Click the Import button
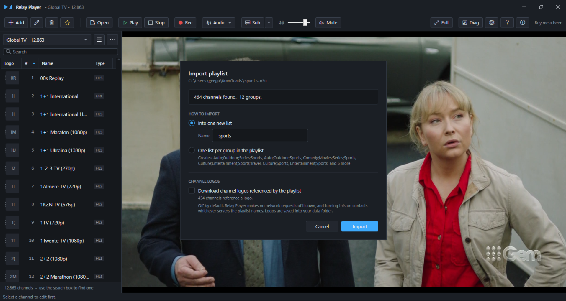This screenshot has width=566, height=301. [360, 226]
